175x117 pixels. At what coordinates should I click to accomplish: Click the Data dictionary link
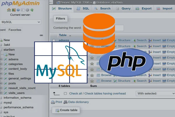pyautogui.click(x=78, y=102)
